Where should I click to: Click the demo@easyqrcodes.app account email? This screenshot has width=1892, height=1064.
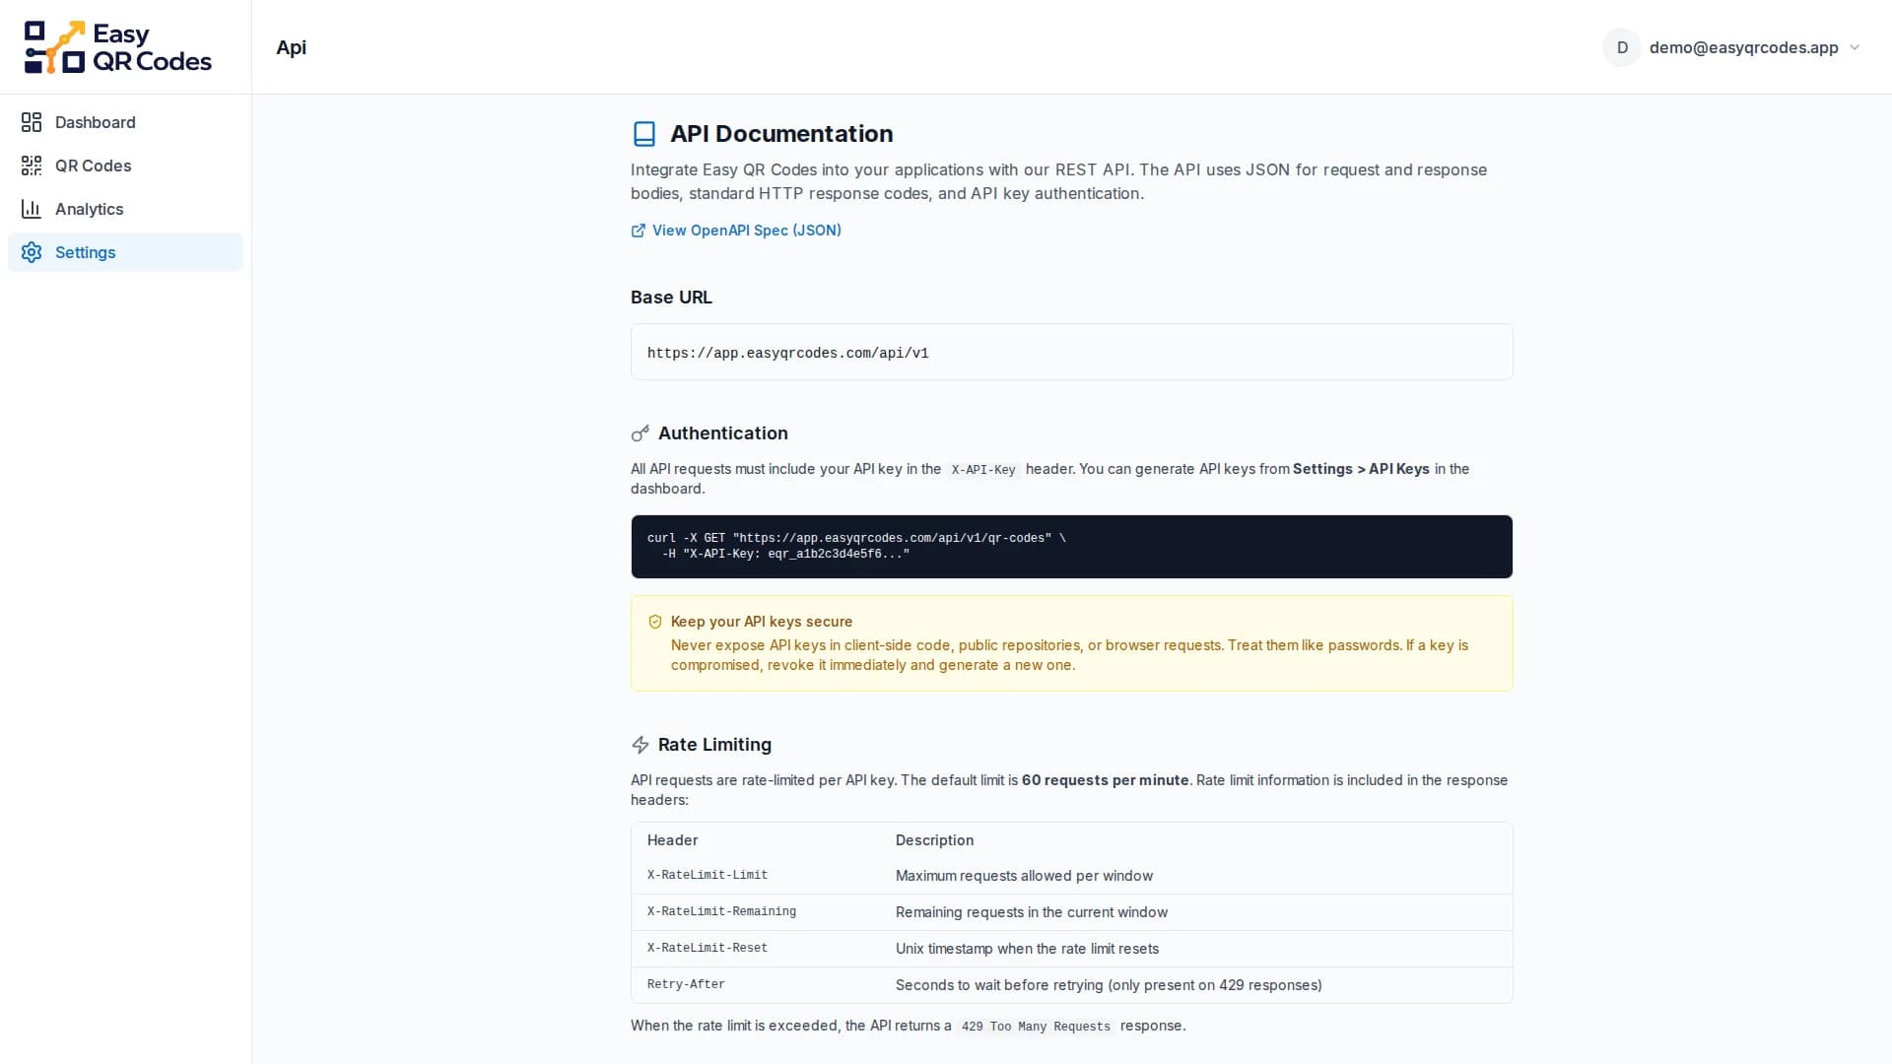pos(1743,47)
